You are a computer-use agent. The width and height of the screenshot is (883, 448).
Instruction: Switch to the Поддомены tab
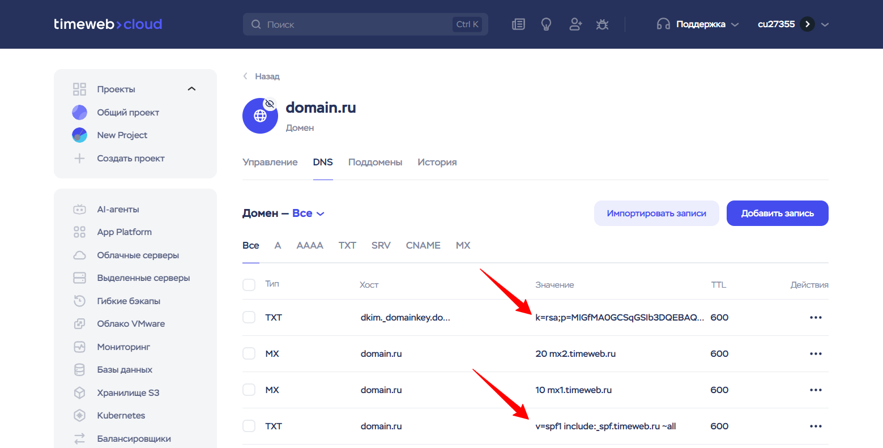pos(375,163)
